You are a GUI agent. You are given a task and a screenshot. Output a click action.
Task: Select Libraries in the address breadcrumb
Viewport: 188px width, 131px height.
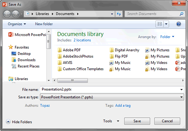(42, 14)
